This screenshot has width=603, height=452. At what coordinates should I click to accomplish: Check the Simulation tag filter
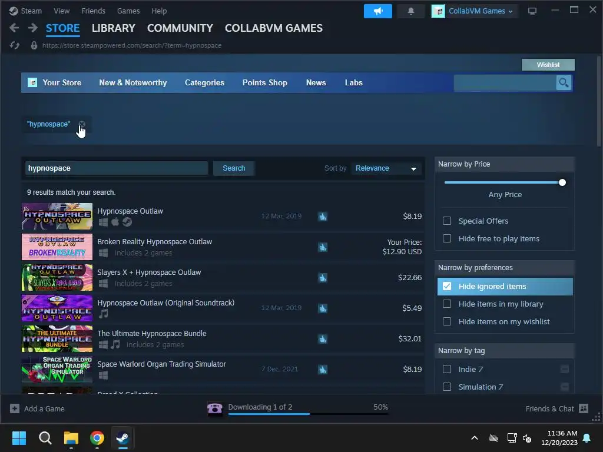(447, 387)
